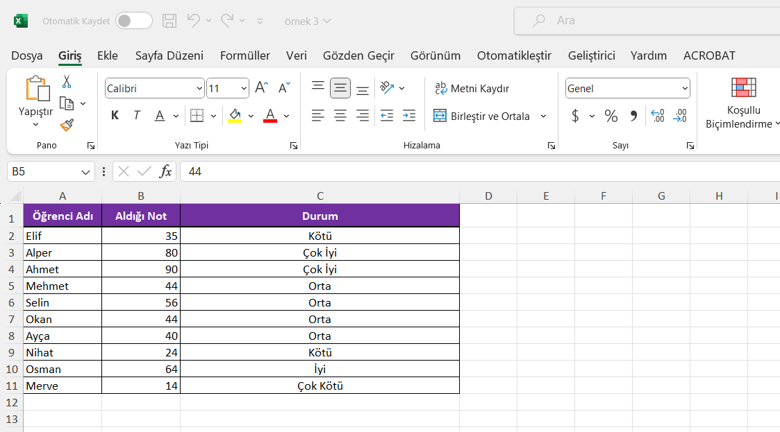Switch to the Görünüm tab

click(435, 55)
